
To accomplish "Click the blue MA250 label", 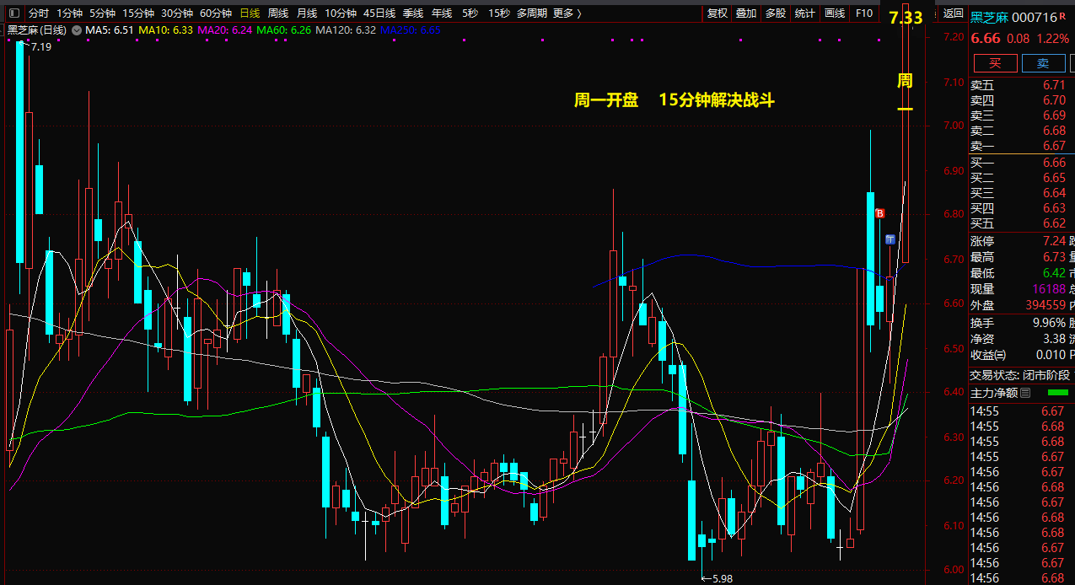I will click(411, 30).
